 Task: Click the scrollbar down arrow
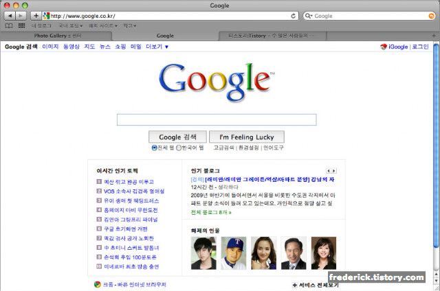[x=437, y=281]
